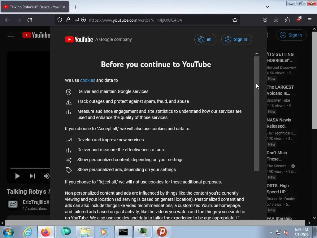
Task: Click the muted volume tray icon
Action: (286, 232)
